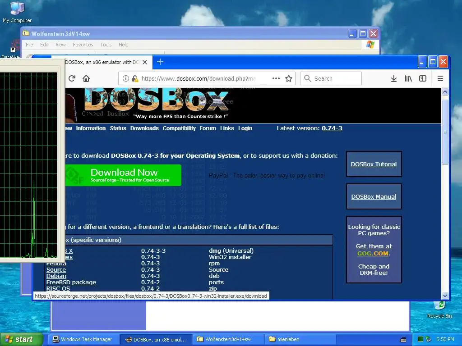Visit GOG.COM link

tap(373, 253)
